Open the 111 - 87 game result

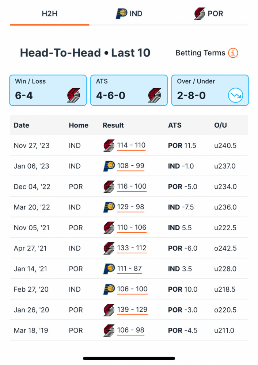pyautogui.click(x=129, y=269)
